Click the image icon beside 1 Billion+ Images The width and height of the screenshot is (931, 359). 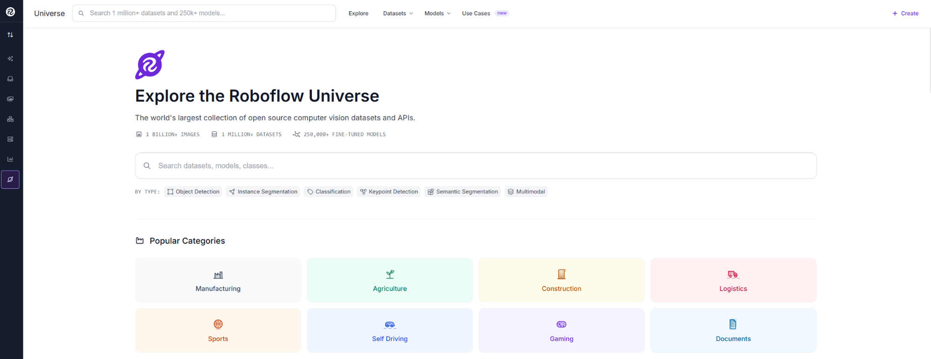139,134
